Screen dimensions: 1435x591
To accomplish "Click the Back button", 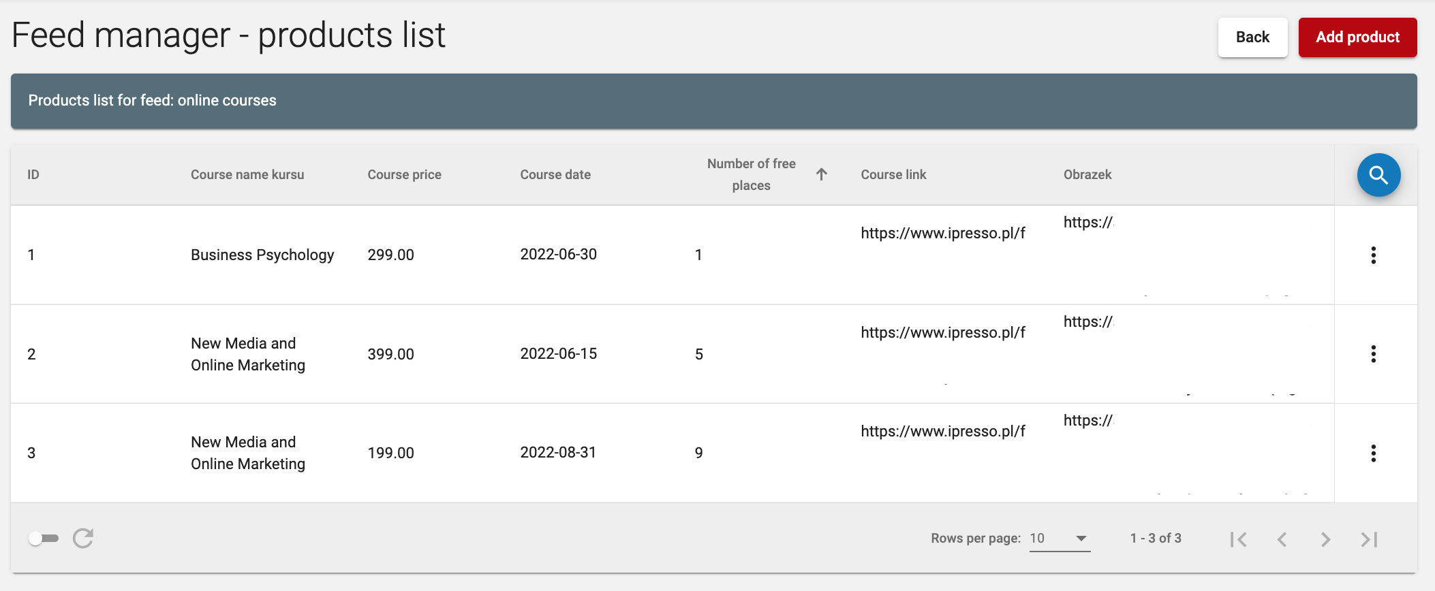I will pos(1252,37).
